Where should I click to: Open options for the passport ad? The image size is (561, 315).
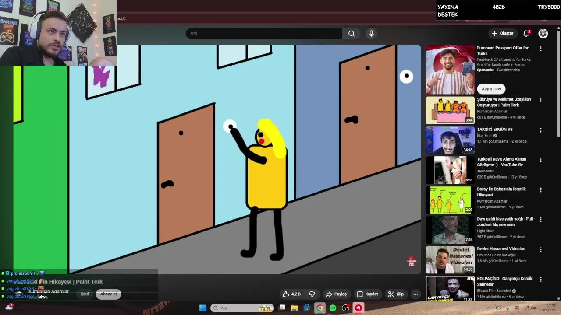[540, 49]
